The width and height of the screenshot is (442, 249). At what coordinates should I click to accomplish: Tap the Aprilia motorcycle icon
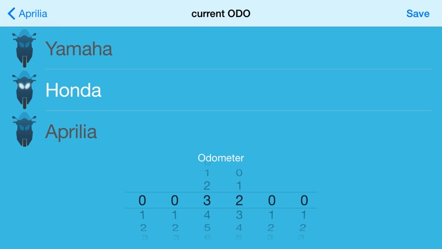tap(24, 130)
